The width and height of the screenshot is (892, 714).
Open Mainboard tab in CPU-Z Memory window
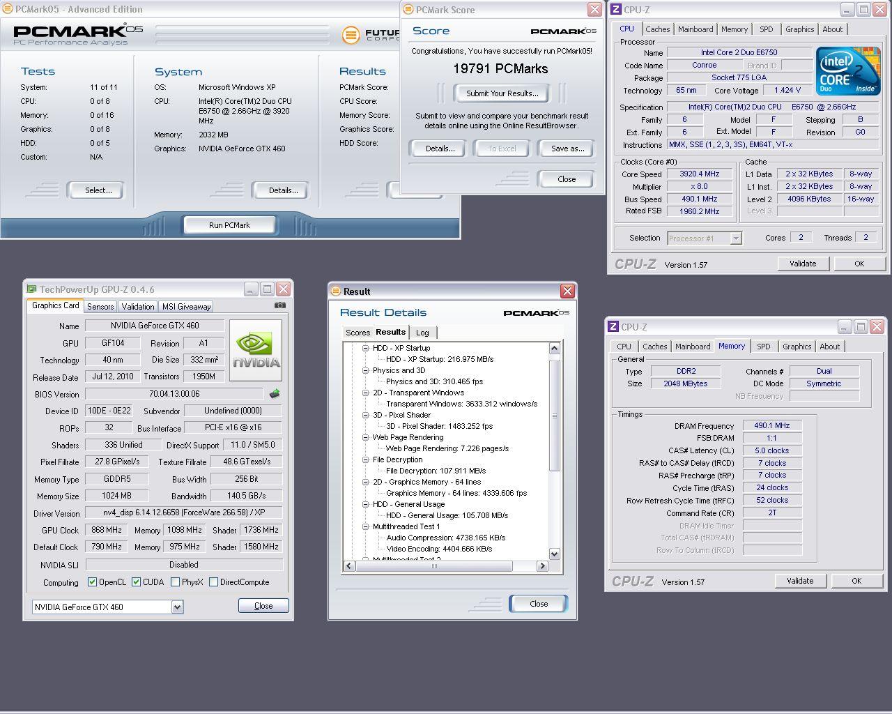tap(693, 347)
